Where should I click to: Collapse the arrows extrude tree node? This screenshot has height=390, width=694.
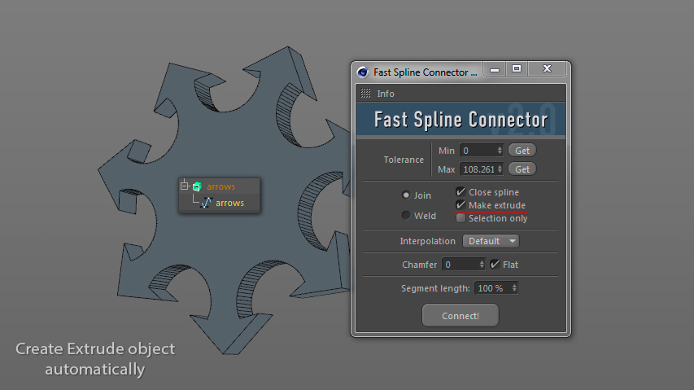(185, 186)
